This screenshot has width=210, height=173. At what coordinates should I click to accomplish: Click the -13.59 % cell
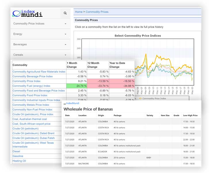click(x=98, y=81)
